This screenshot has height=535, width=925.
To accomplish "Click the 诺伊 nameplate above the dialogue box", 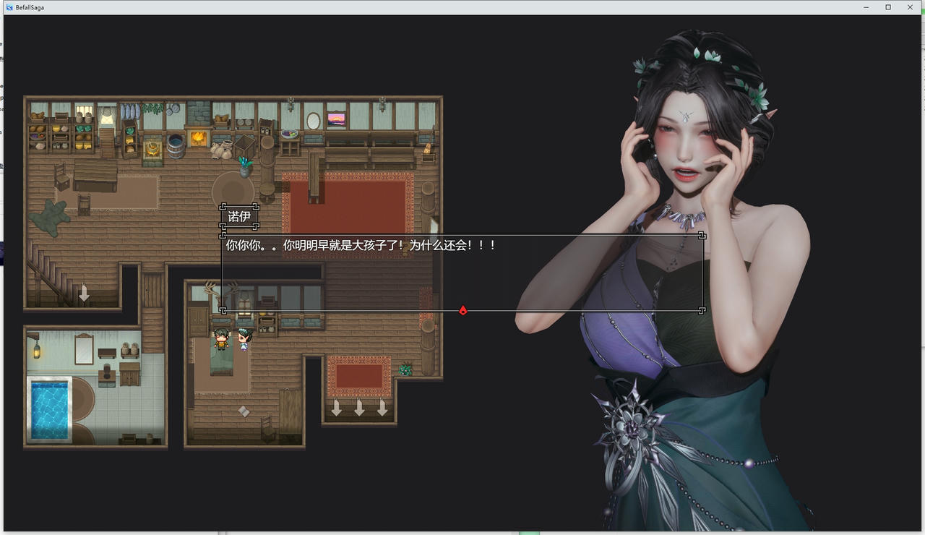I will (238, 215).
